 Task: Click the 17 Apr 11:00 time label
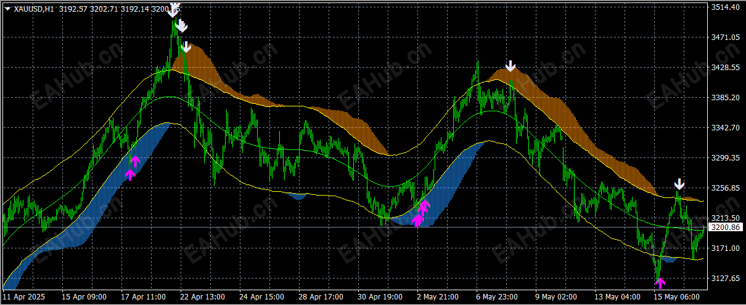144,297
